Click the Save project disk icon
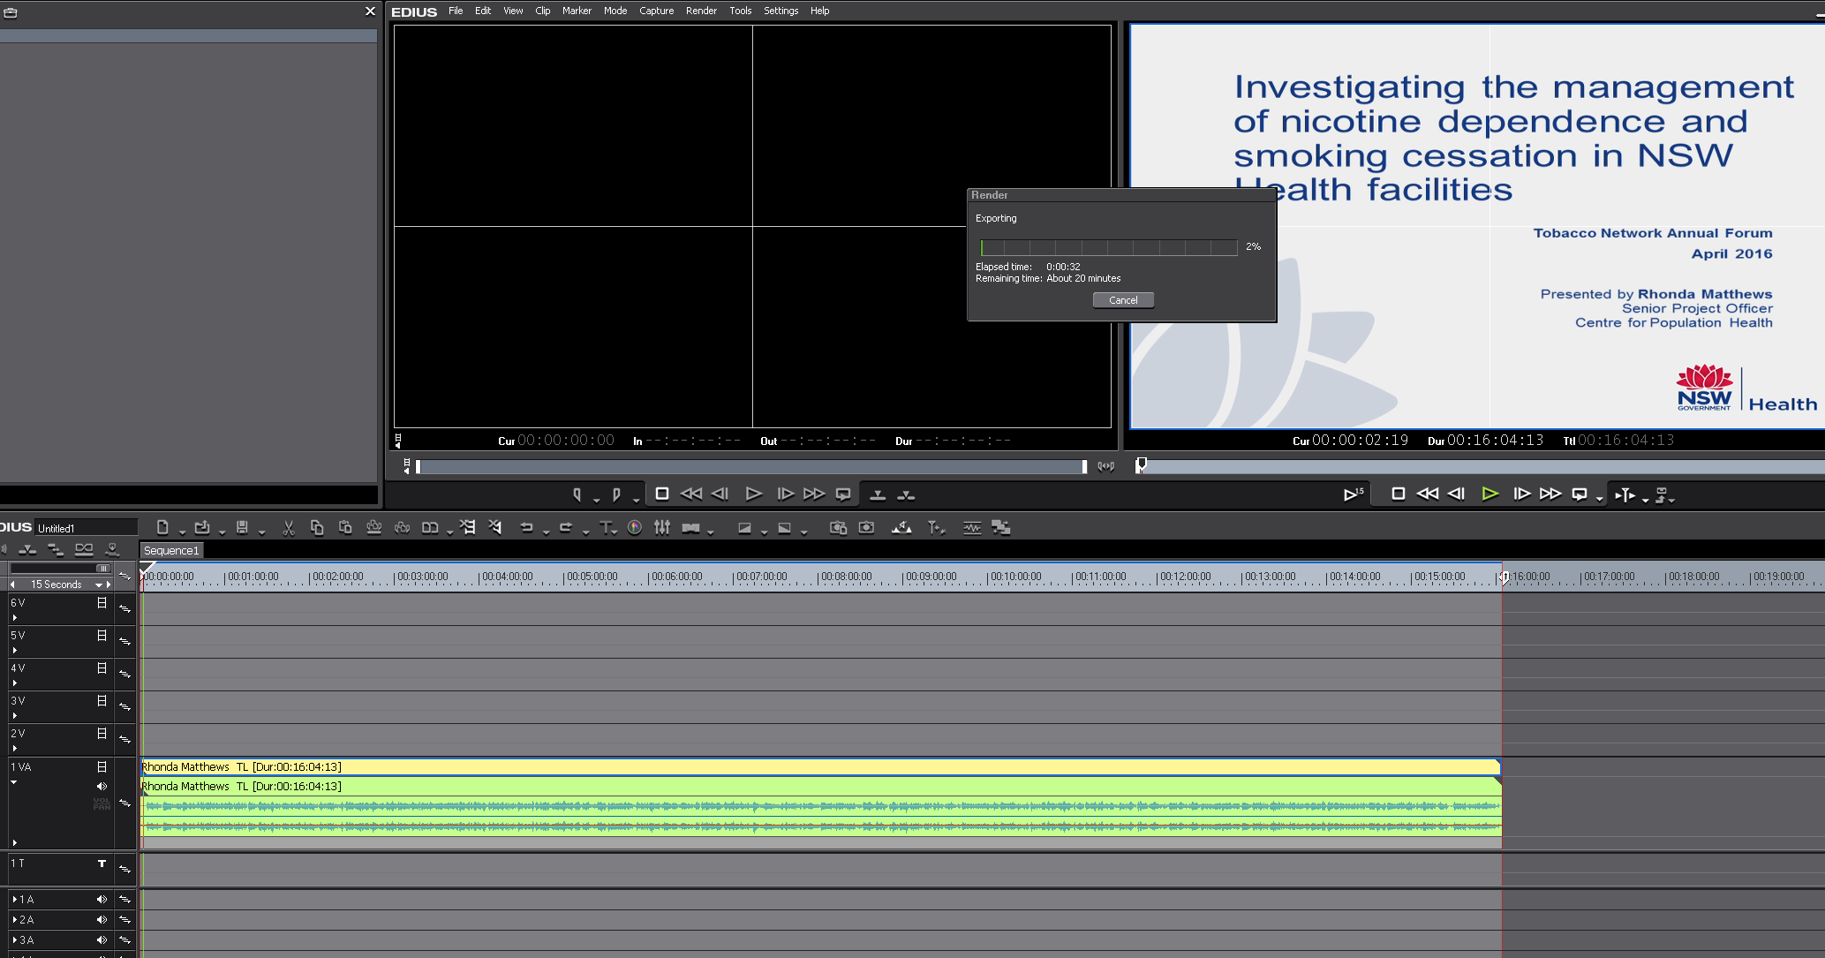 point(242,528)
